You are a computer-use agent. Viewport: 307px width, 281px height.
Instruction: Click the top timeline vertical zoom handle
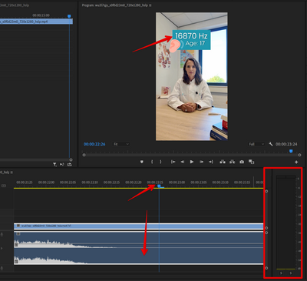pos(266,191)
